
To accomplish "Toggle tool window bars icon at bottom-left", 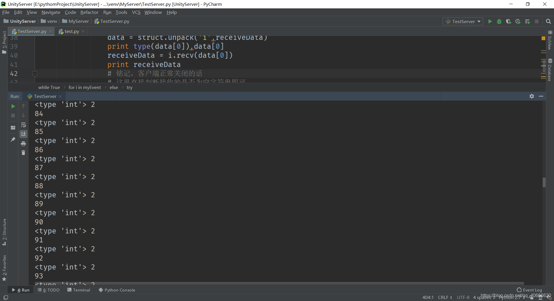I will (x=6, y=297).
